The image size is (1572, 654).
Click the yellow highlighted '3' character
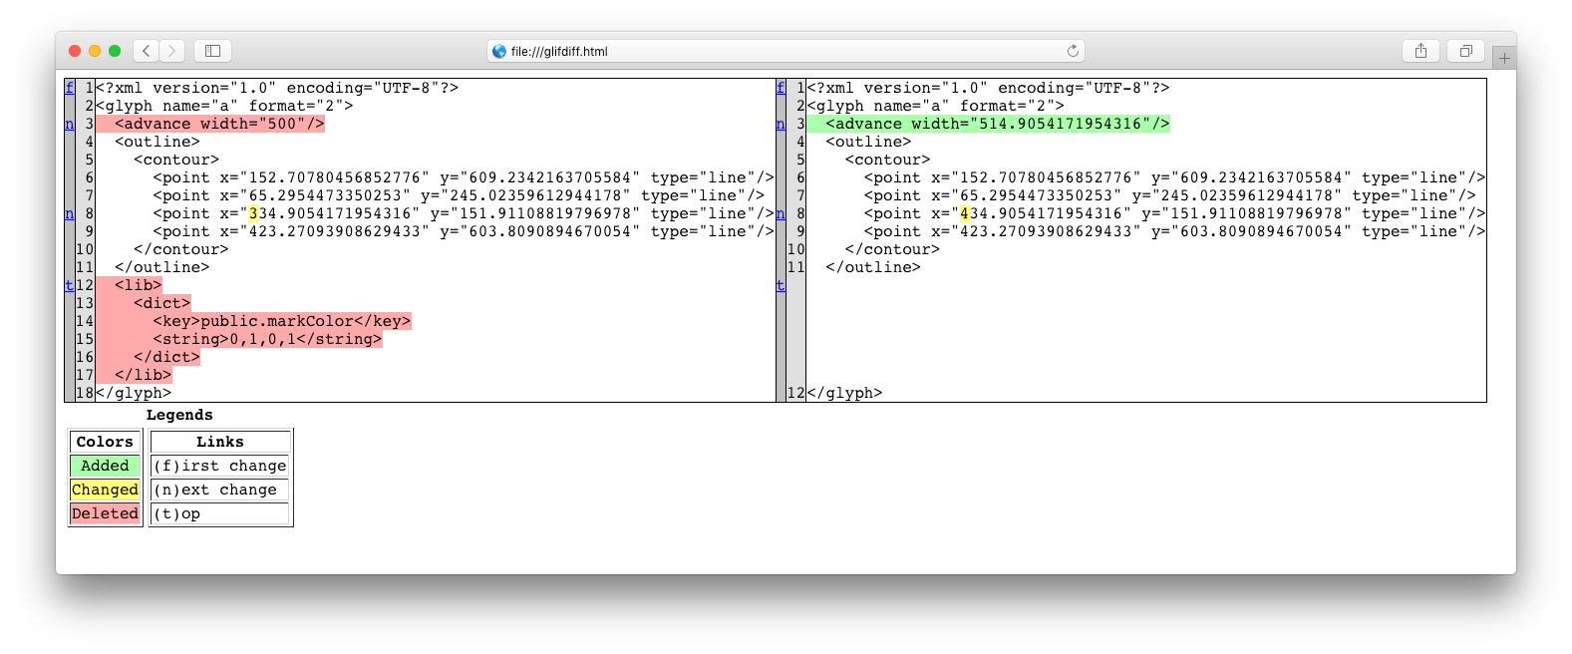(x=253, y=213)
